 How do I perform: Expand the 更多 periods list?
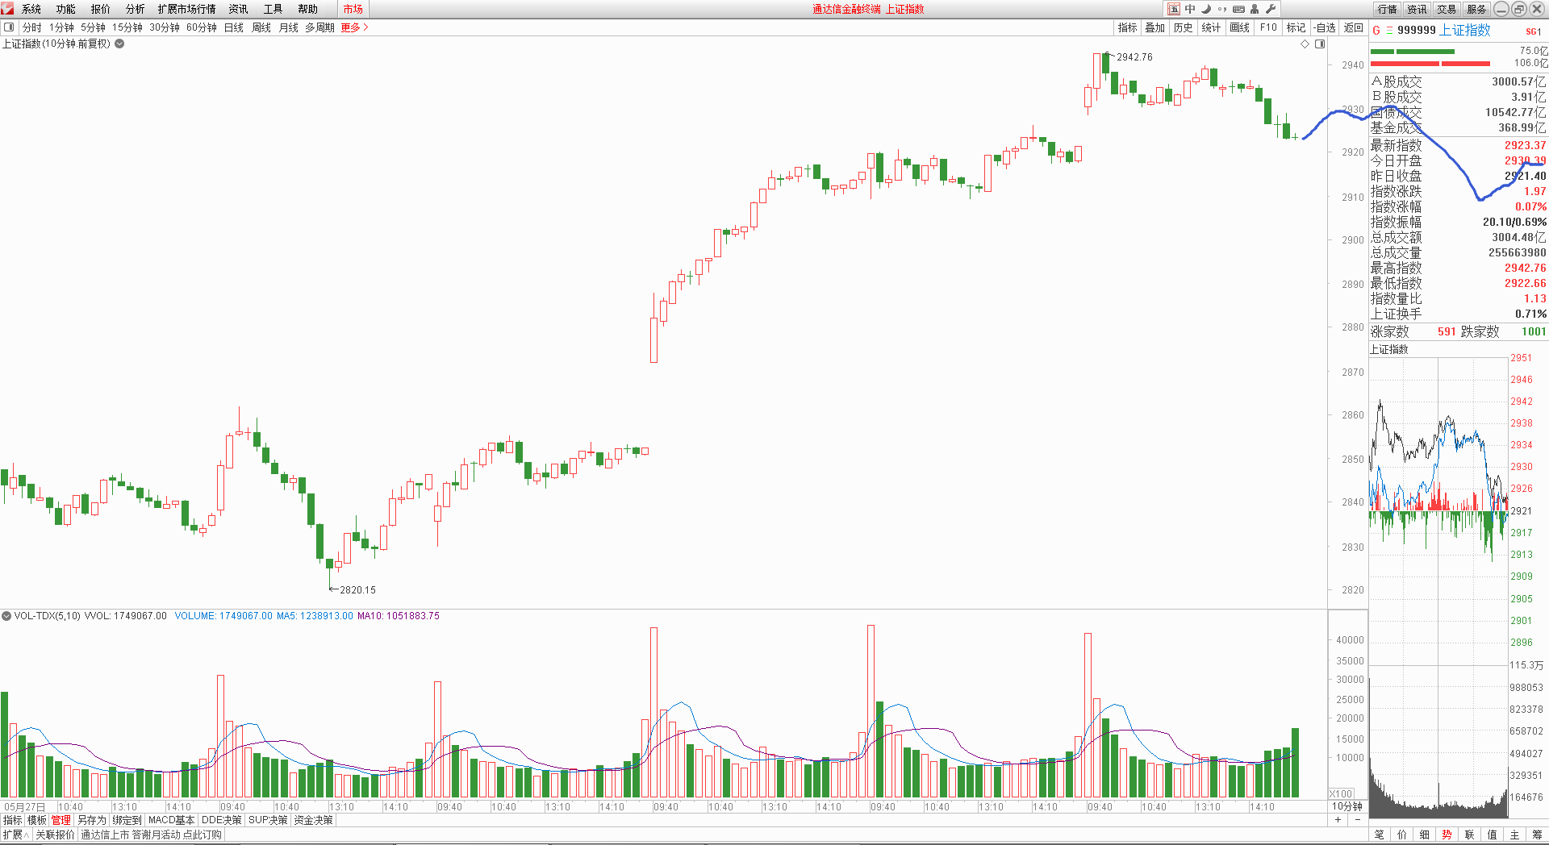(x=354, y=27)
